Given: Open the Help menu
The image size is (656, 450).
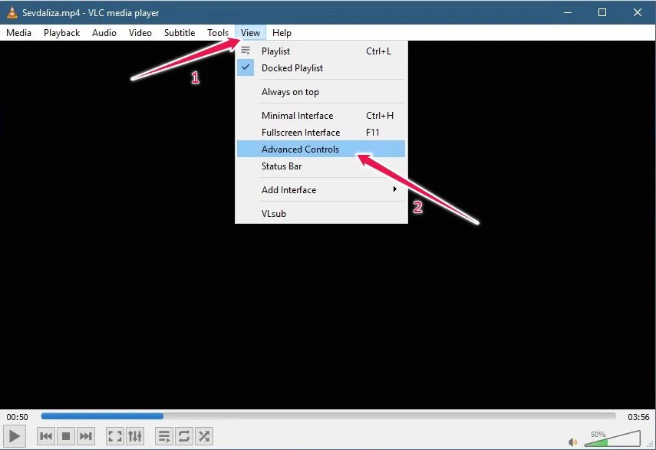Looking at the screenshot, I should [x=282, y=32].
